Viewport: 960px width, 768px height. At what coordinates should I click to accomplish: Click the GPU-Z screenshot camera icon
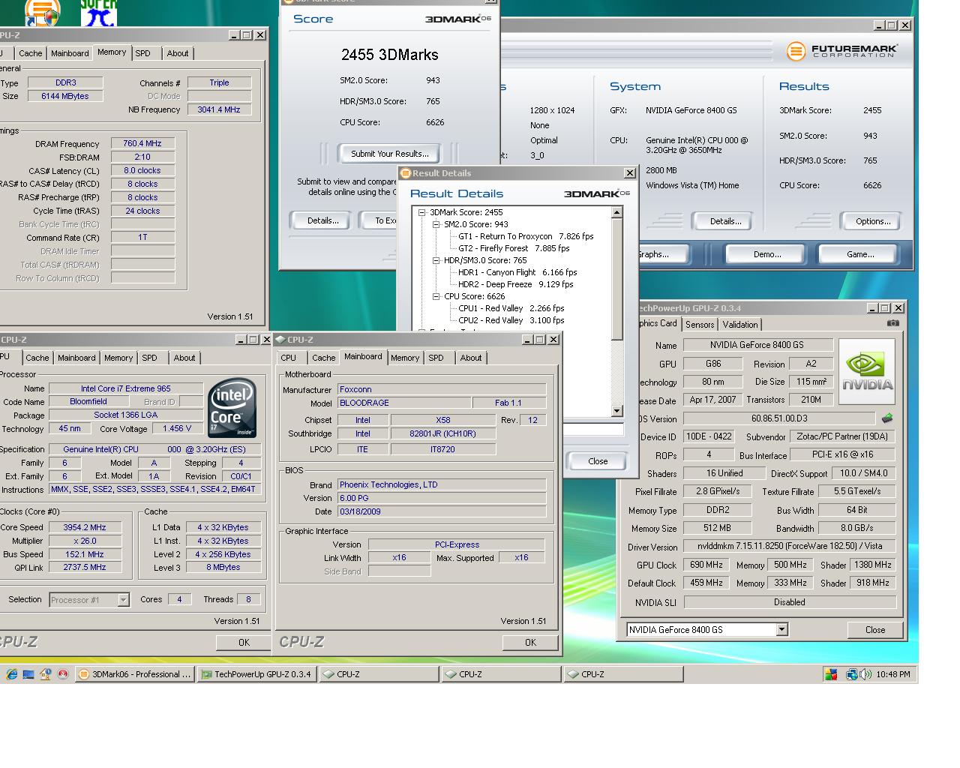point(892,323)
